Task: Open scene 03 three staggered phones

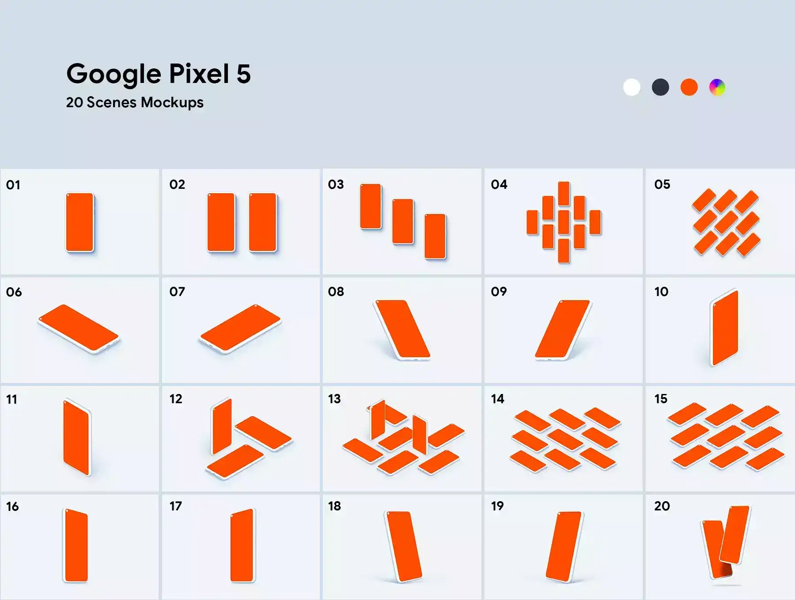Action: (x=402, y=221)
